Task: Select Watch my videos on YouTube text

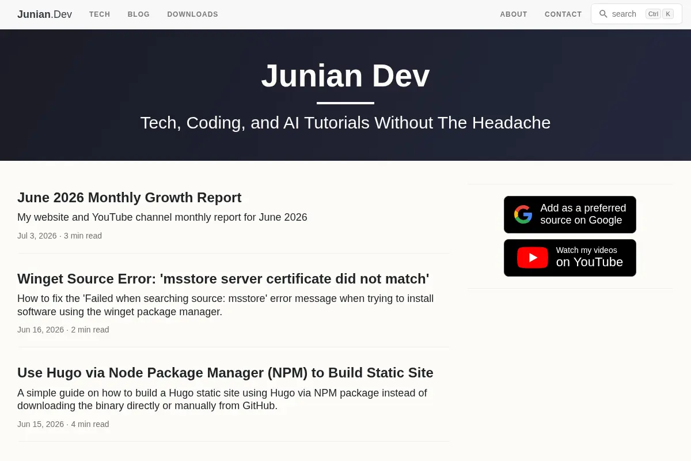Action: click(589, 257)
